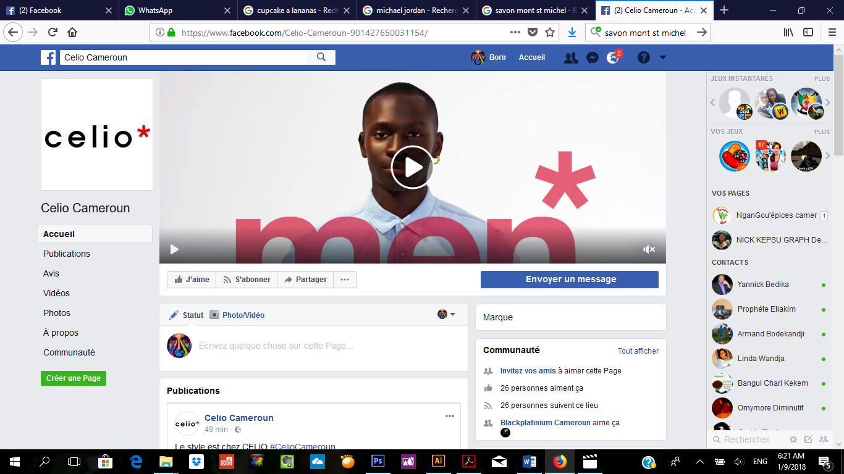The height and width of the screenshot is (474, 844).
Task: Open notifications globe icon with badge
Action: point(613,57)
